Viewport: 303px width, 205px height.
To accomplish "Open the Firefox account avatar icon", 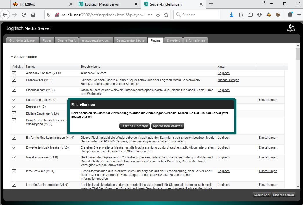I will coord(259,15).
